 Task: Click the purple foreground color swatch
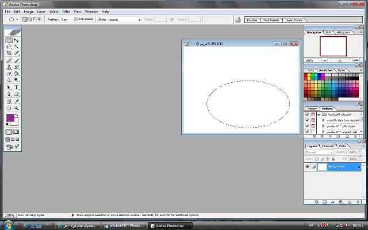click(x=10, y=118)
